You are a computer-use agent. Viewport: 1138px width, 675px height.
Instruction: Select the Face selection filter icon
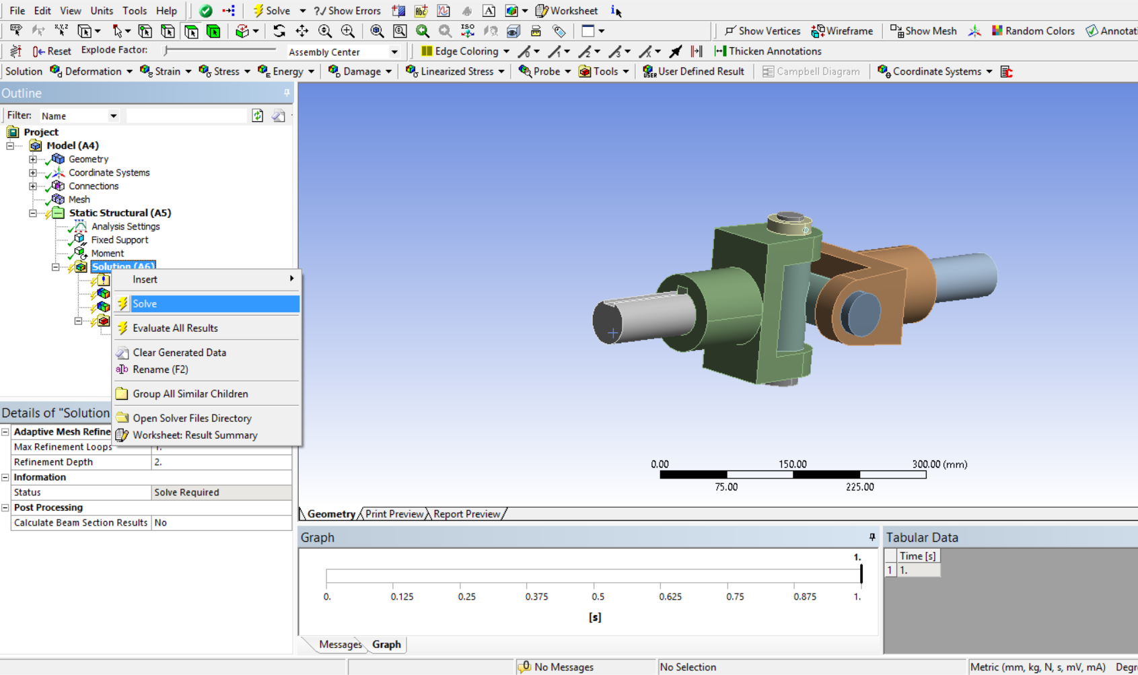pyautogui.click(x=191, y=31)
